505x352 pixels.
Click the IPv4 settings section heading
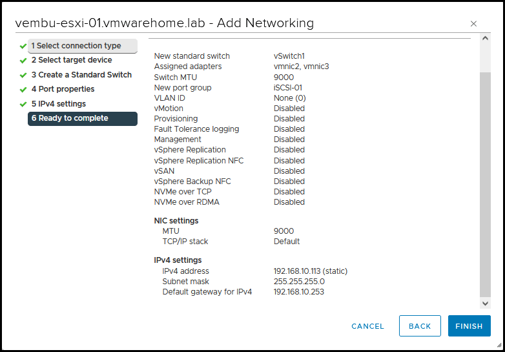pos(178,260)
